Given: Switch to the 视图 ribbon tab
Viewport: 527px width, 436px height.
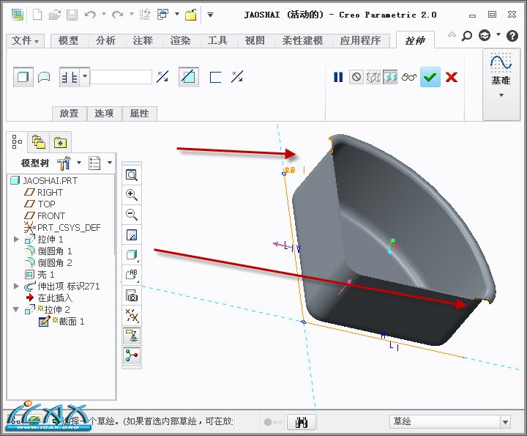Looking at the screenshot, I should [255, 41].
